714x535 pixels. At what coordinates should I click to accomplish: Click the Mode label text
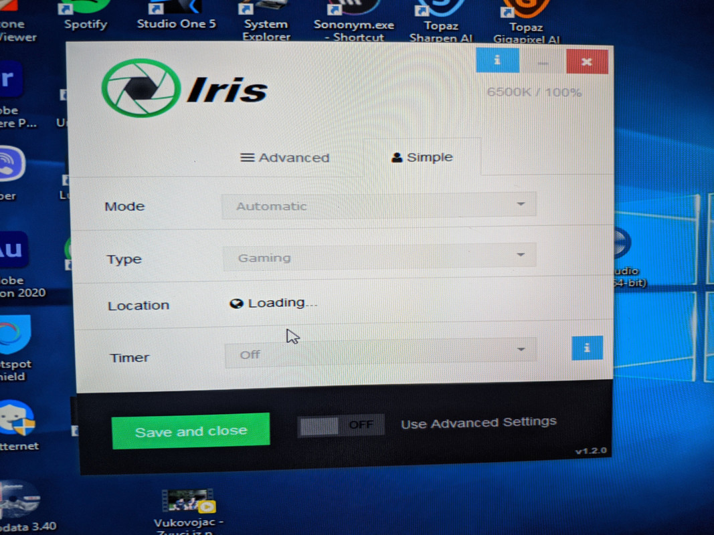(124, 207)
